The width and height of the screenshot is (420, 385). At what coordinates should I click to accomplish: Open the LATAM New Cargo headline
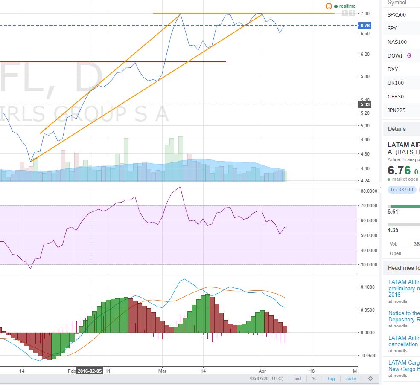coord(404,366)
